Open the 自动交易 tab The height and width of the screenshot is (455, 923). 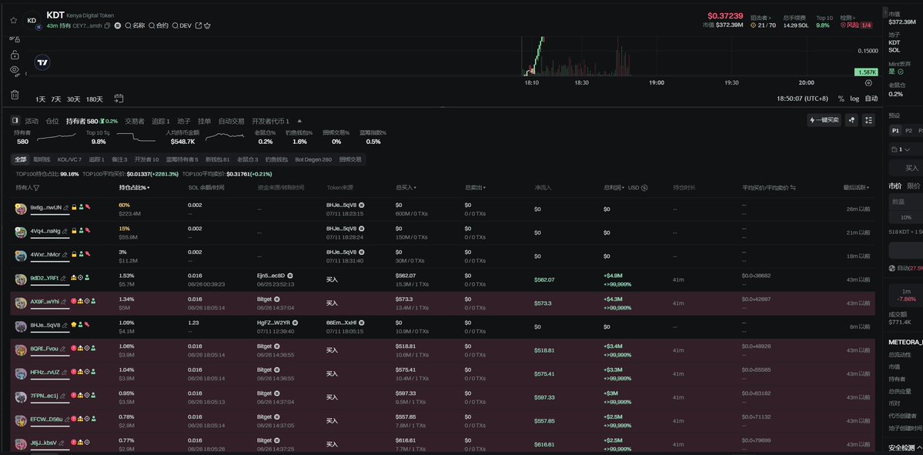232,121
